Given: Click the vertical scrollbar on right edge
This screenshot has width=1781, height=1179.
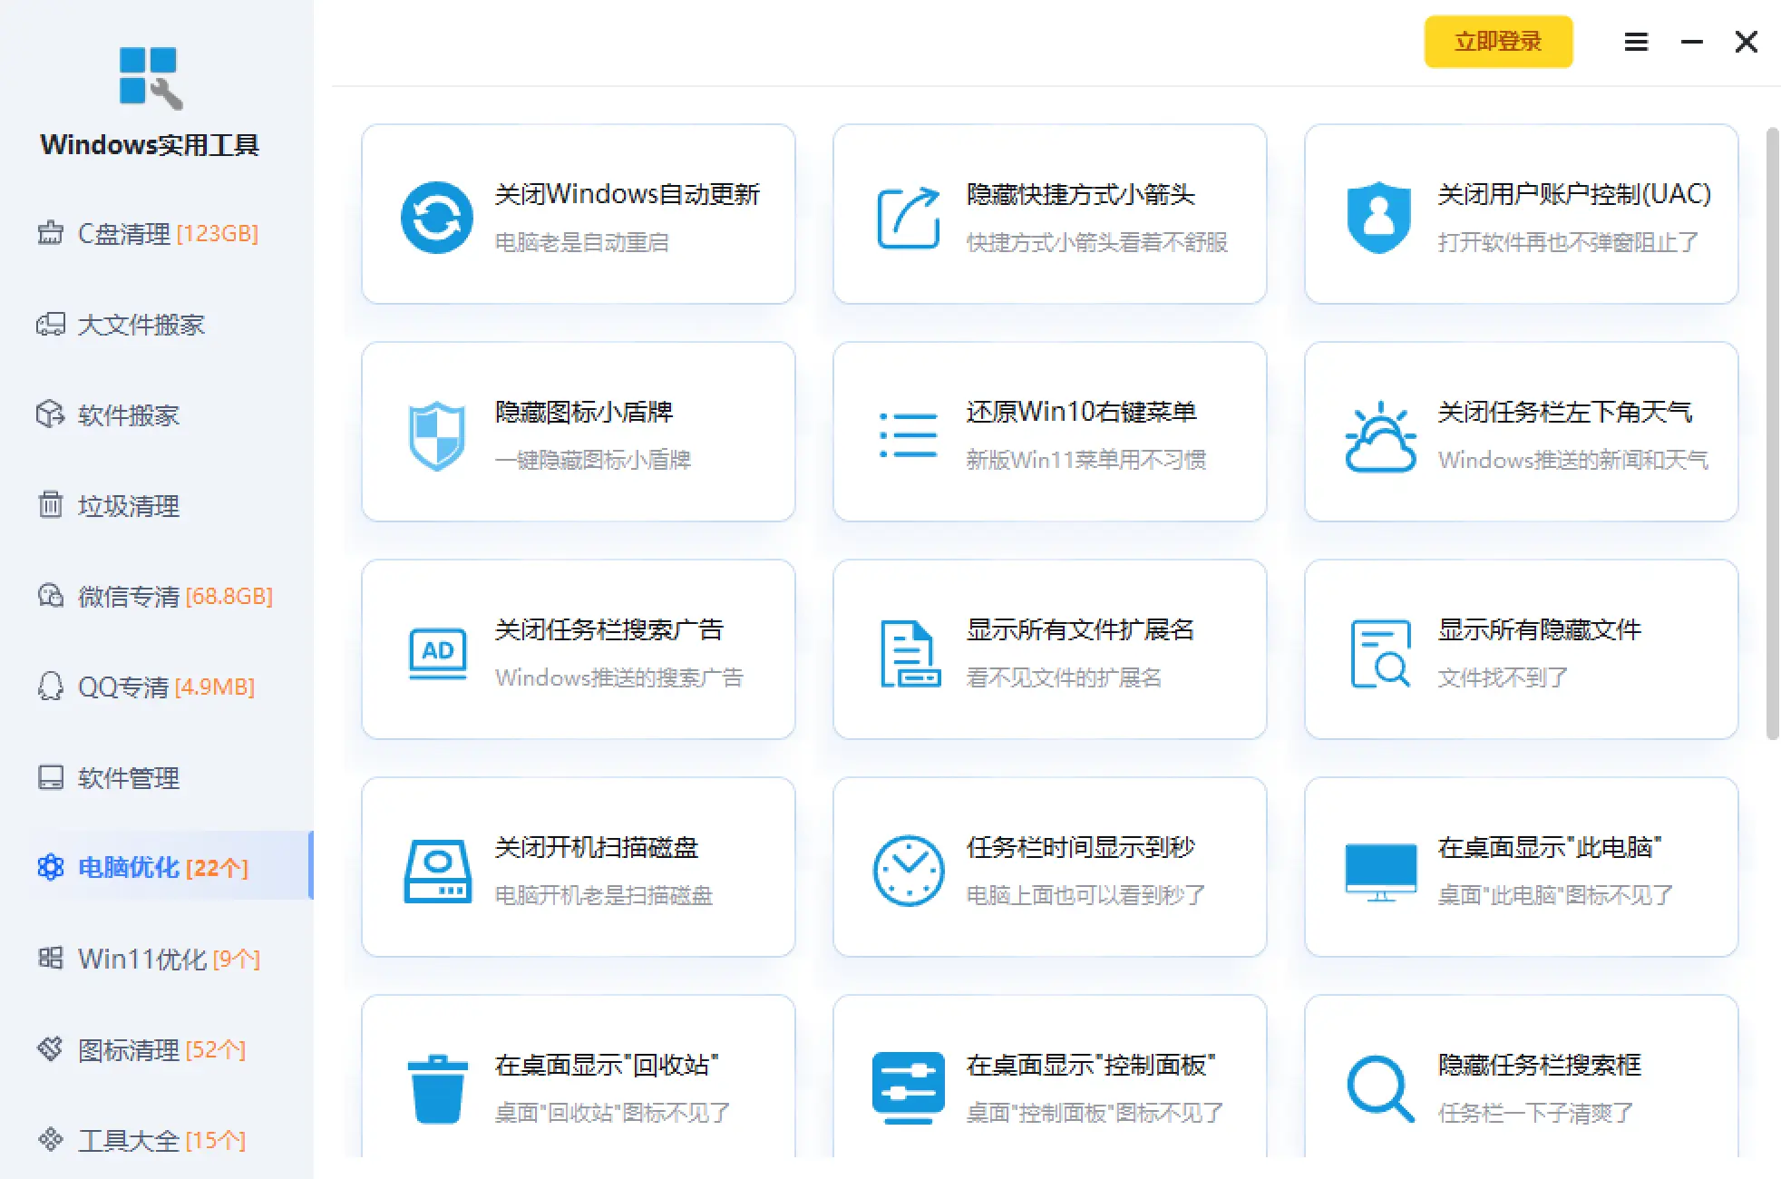Looking at the screenshot, I should click(x=1772, y=435).
